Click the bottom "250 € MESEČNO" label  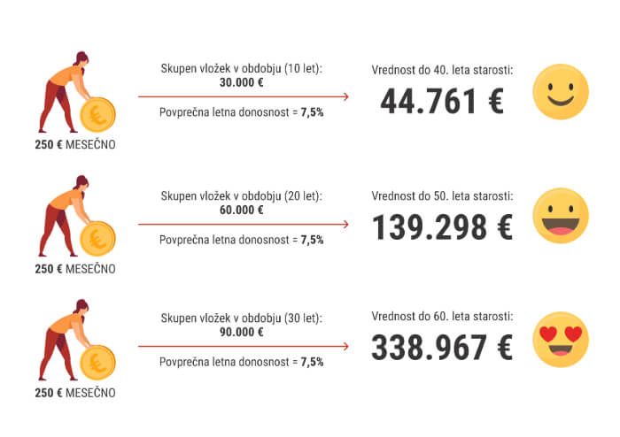(x=74, y=392)
